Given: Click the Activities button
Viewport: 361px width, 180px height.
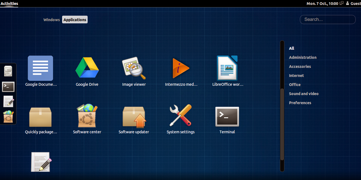Looking at the screenshot, I should [x=9, y=4].
